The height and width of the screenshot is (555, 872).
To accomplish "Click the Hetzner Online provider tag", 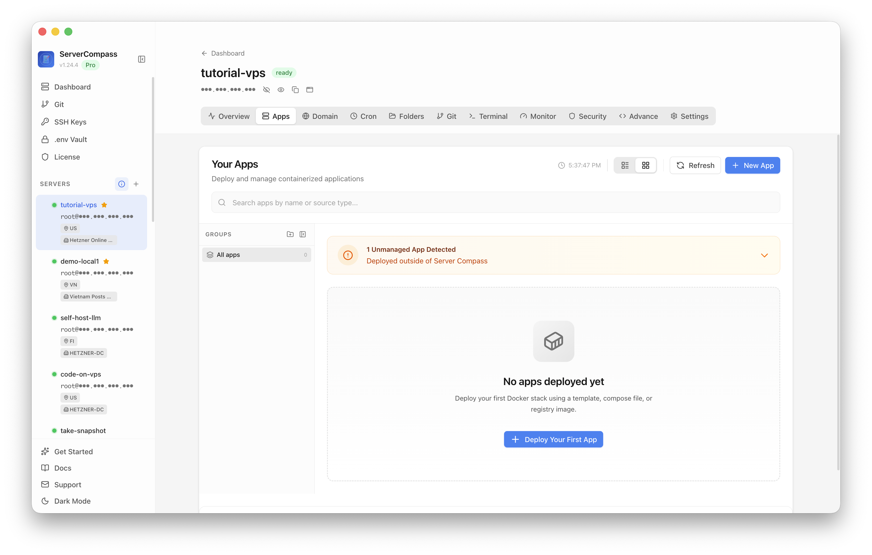I will tap(89, 240).
